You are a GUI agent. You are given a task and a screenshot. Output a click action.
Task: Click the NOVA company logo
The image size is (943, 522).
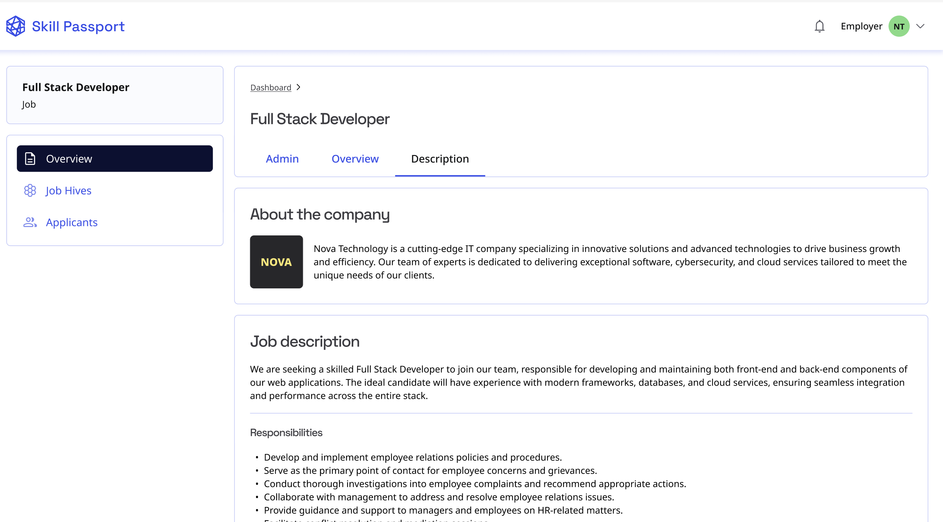[x=276, y=262]
